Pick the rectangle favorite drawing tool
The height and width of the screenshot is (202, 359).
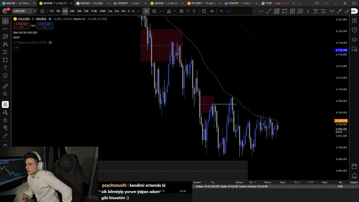285,11
